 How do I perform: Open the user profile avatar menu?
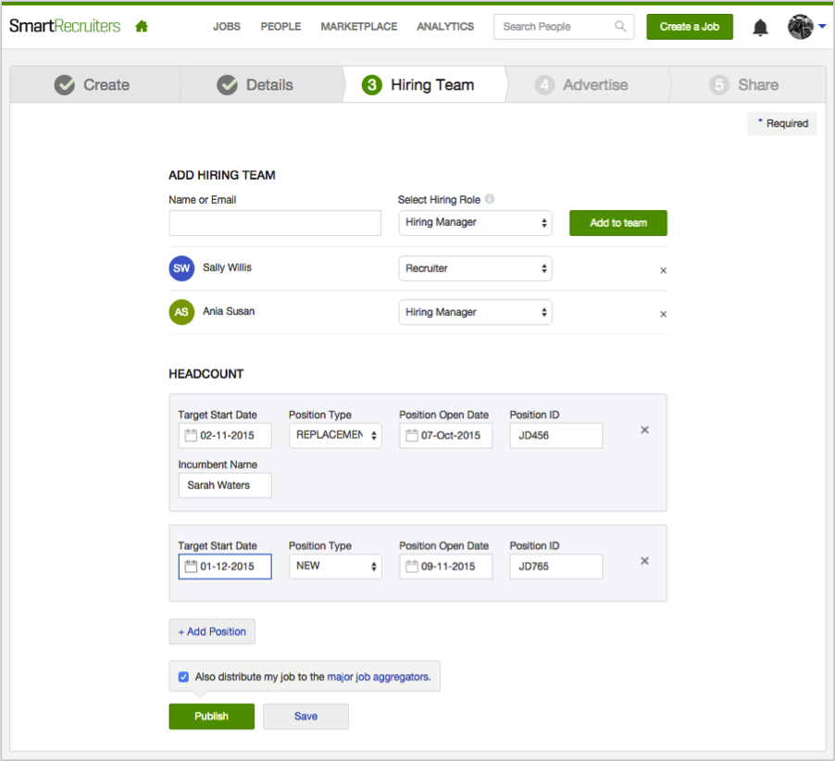click(x=801, y=27)
